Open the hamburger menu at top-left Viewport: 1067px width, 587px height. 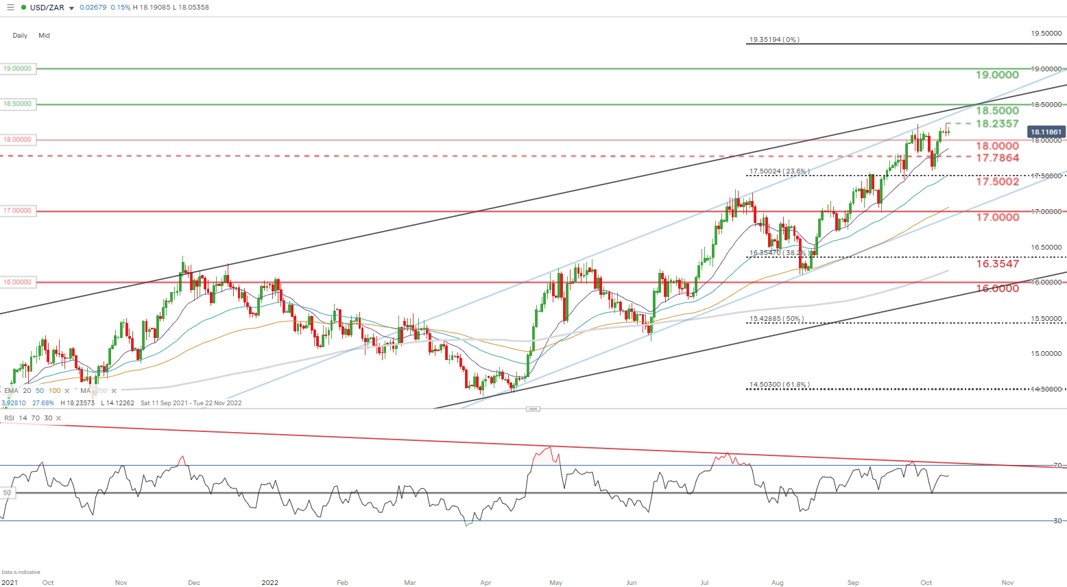tap(10, 8)
